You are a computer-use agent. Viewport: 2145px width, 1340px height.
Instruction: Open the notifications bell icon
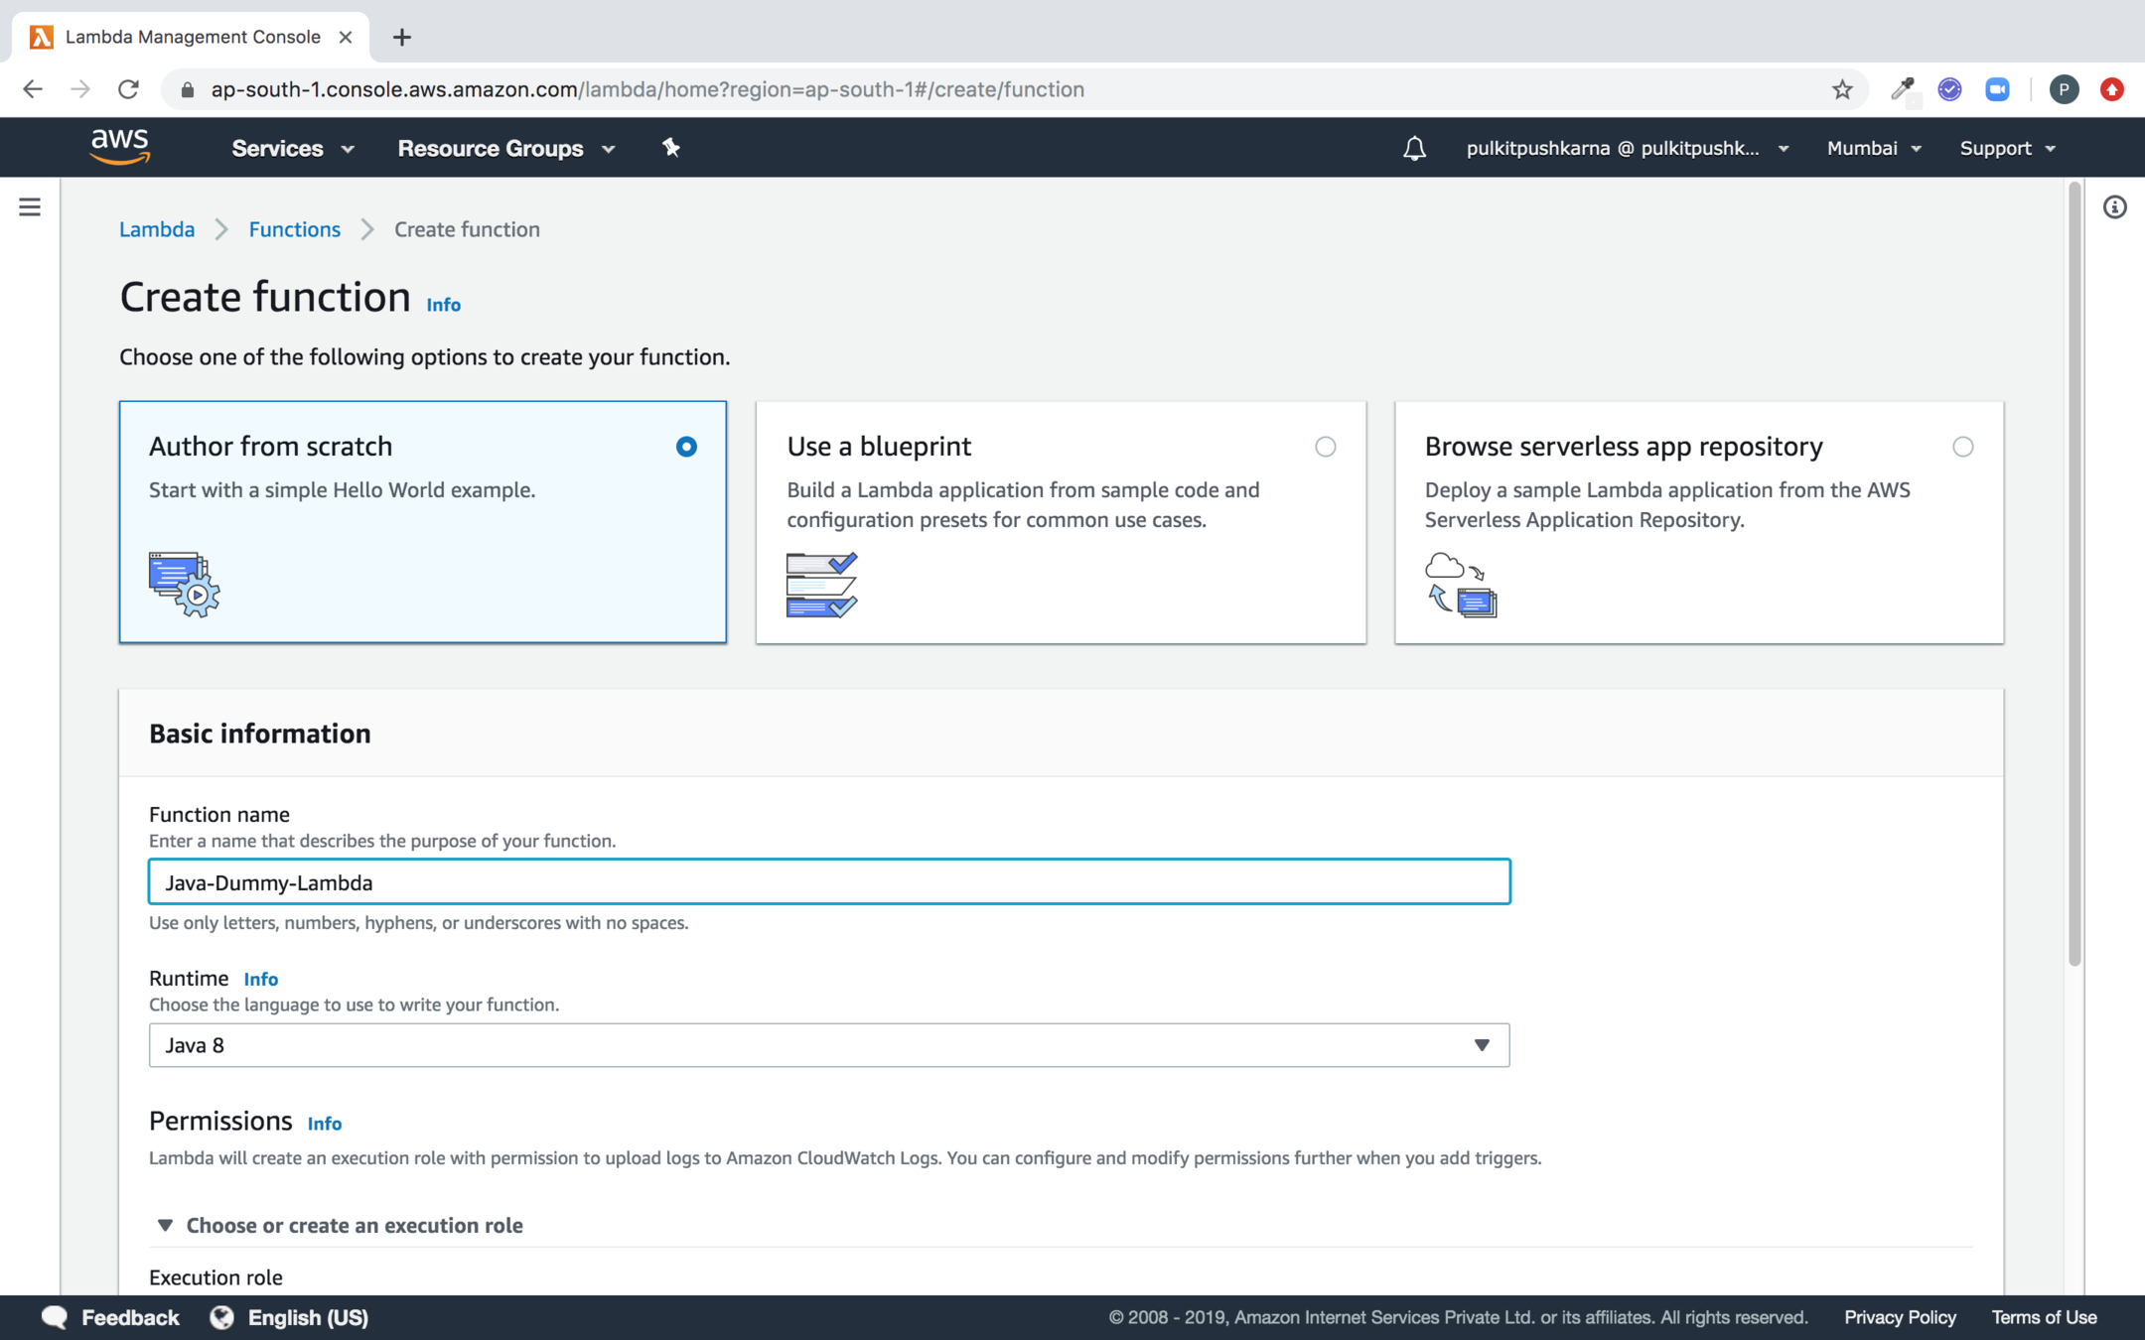pyautogui.click(x=1414, y=148)
